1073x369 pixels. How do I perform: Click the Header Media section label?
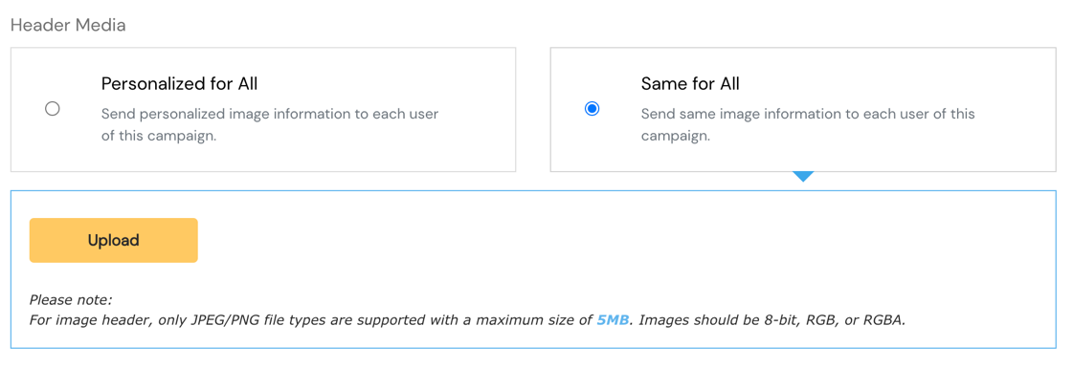coord(68,25)
